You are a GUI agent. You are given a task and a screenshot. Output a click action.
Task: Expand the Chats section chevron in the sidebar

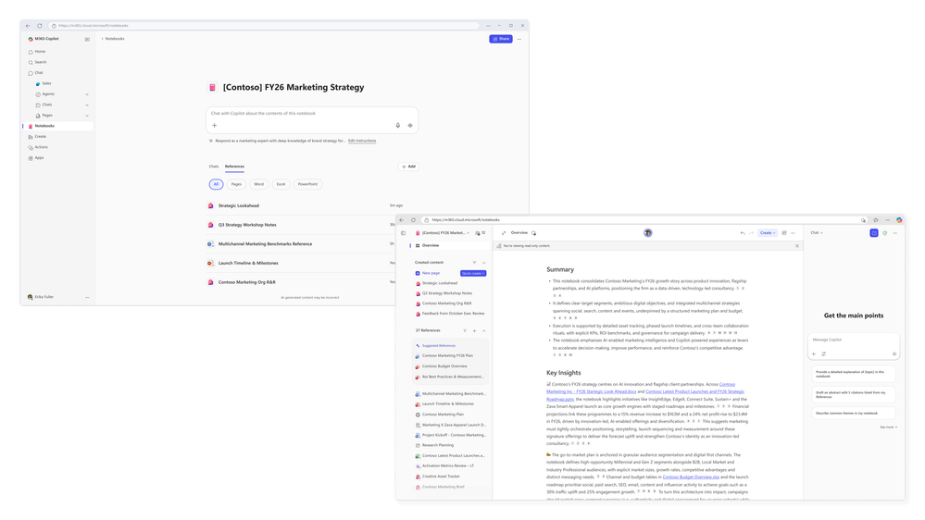(x=87, y=105)
